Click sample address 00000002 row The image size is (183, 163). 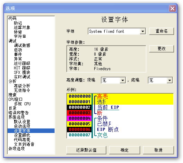click(79, 107)
